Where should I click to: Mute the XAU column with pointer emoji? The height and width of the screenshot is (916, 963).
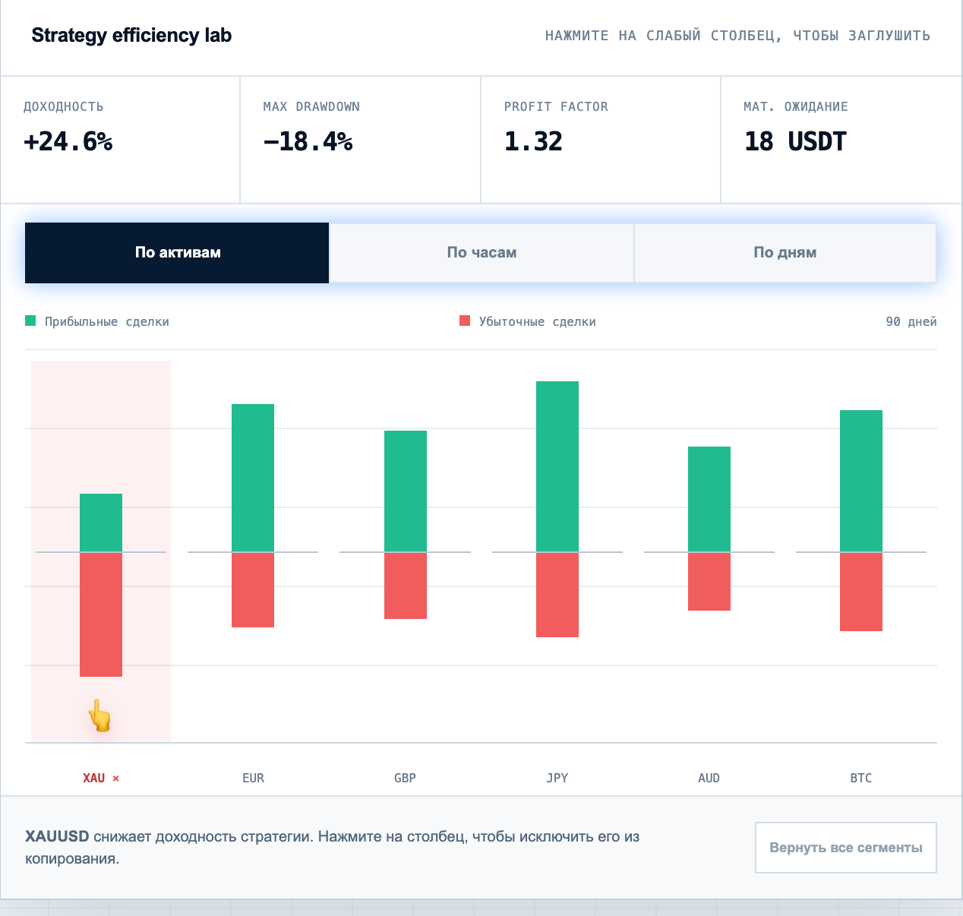pyautogui.click(x=101, y=551)
